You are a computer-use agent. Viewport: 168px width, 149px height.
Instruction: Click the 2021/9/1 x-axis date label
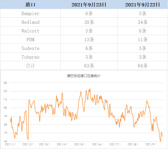click(151, 144)
